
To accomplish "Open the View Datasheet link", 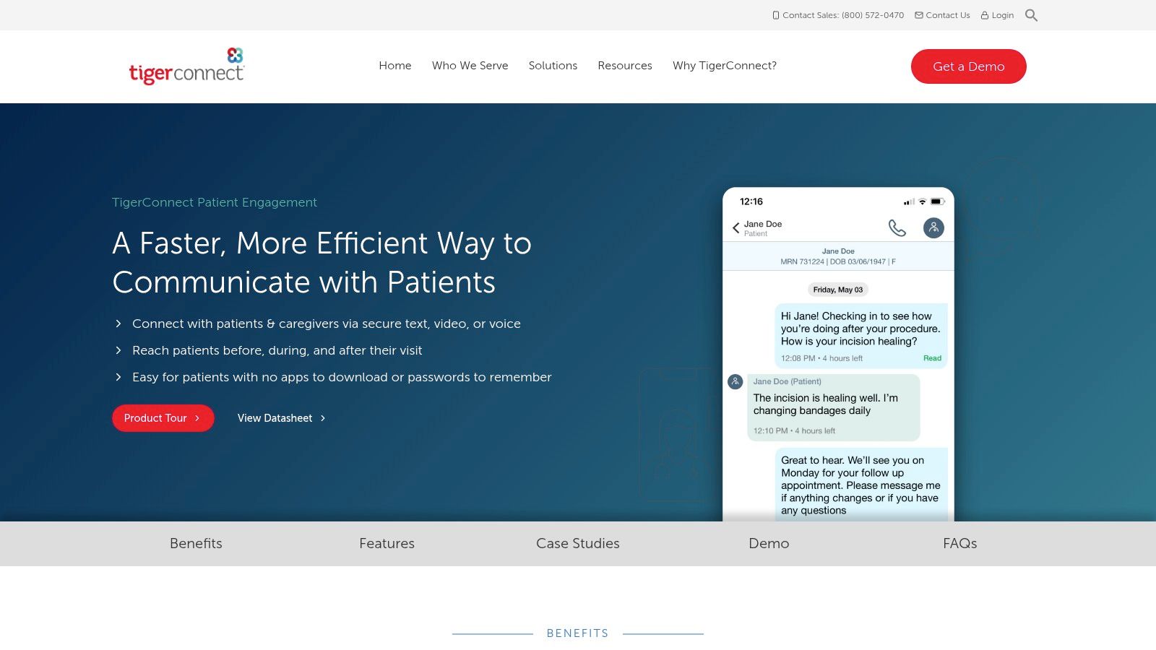I will coord(282,418).
